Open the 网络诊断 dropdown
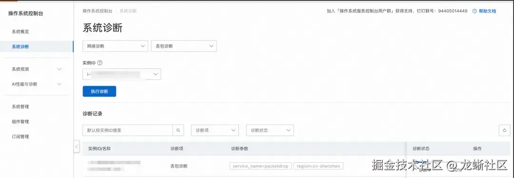The width and height of the screenshot is (514, 178). click(115, 46)
